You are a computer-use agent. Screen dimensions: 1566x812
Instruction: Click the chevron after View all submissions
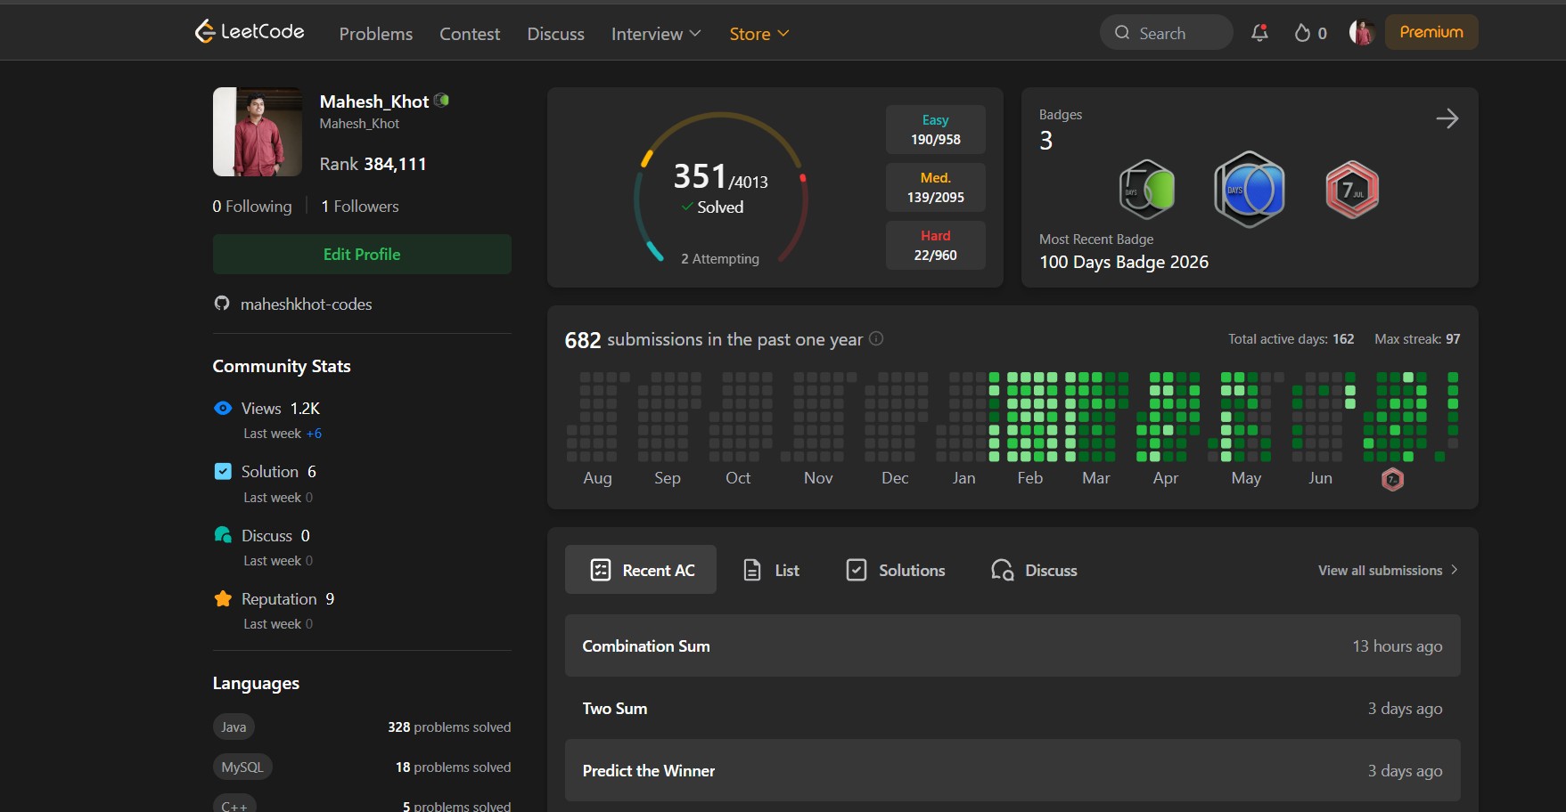tap(1454, 570)
